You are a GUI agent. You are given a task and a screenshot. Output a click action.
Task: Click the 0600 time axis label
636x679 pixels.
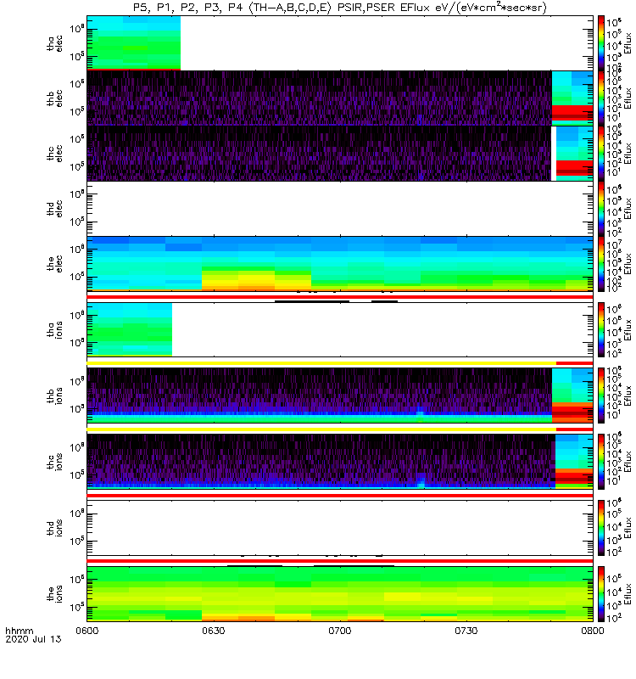tap(87, 631)
